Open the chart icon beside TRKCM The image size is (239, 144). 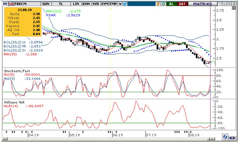(11, 4)
